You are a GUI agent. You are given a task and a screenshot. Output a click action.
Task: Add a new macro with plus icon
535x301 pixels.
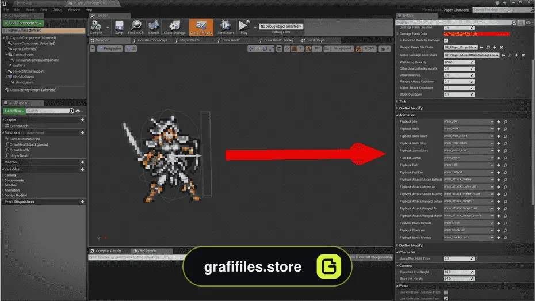[x=82, y=162]
